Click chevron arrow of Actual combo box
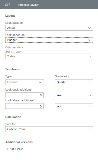 [90, 28]
